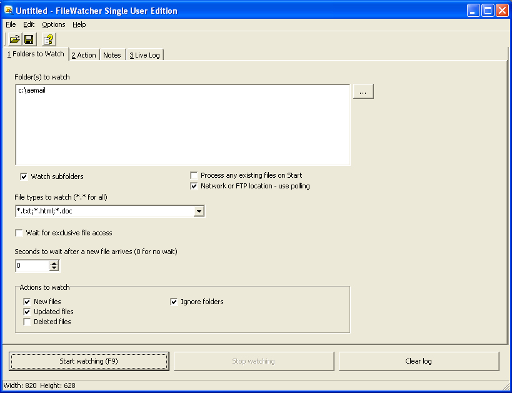Viewport: 512px width, 393px height.
Task: Toggle the Watch subfolders checkbox
Action: 24,176
